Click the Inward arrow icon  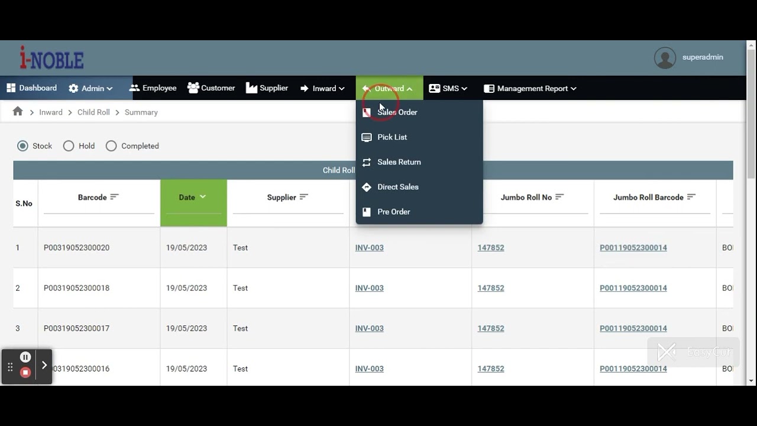pos(305,88)
